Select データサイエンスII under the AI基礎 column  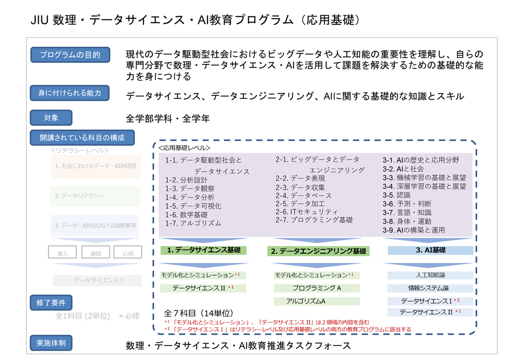point(430,312)
